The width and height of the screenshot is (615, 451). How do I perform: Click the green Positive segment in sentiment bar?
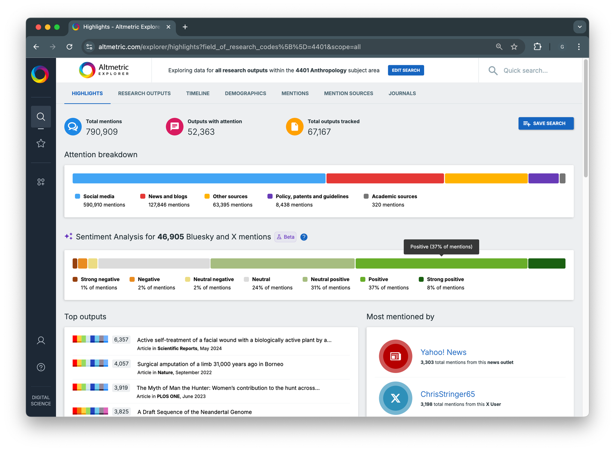[441, 263]
